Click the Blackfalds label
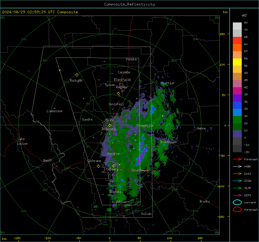Screen dimensions: 259x242 pos(122,80)
